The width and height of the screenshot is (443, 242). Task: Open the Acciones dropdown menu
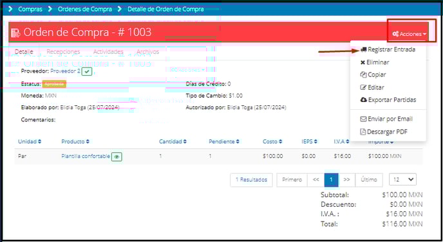tap(410, 34)
